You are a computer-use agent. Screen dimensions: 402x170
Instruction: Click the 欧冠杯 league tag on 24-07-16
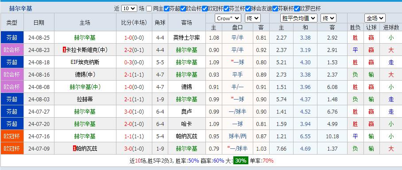click(x=12, y=136)
